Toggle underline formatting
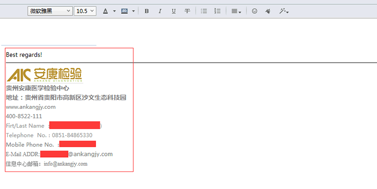 coord(174,11)
